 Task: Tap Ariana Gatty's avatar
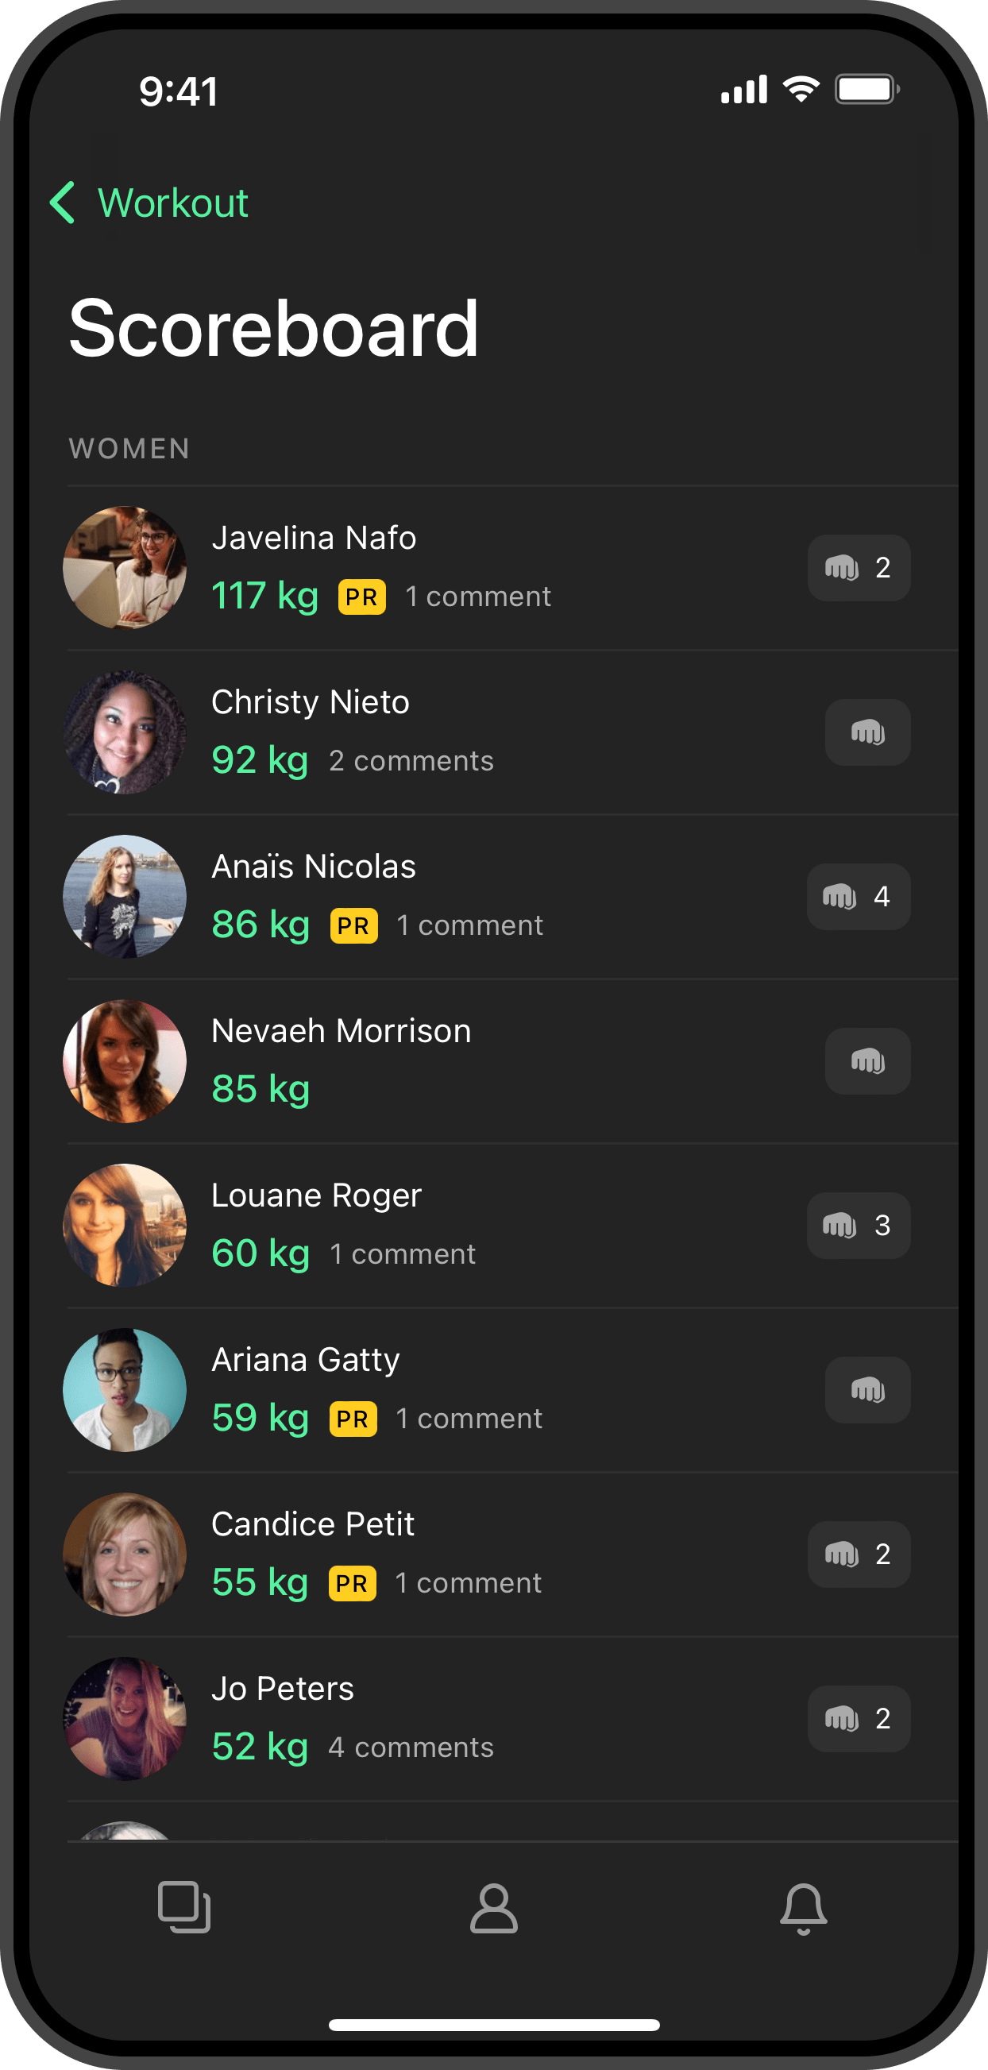pyautogui.click(x=125, y=1390)
